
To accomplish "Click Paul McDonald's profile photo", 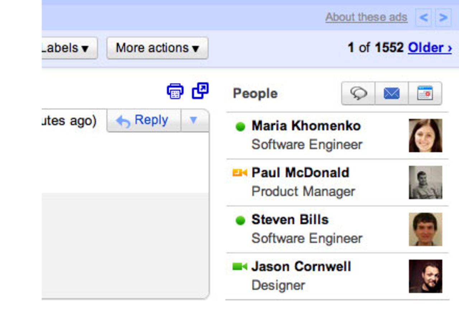I will coord(425,182).
